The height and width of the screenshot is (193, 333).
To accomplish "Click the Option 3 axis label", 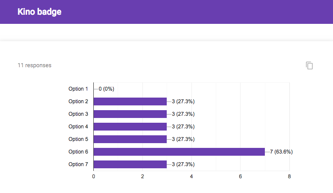I will [x=78, y=114].
